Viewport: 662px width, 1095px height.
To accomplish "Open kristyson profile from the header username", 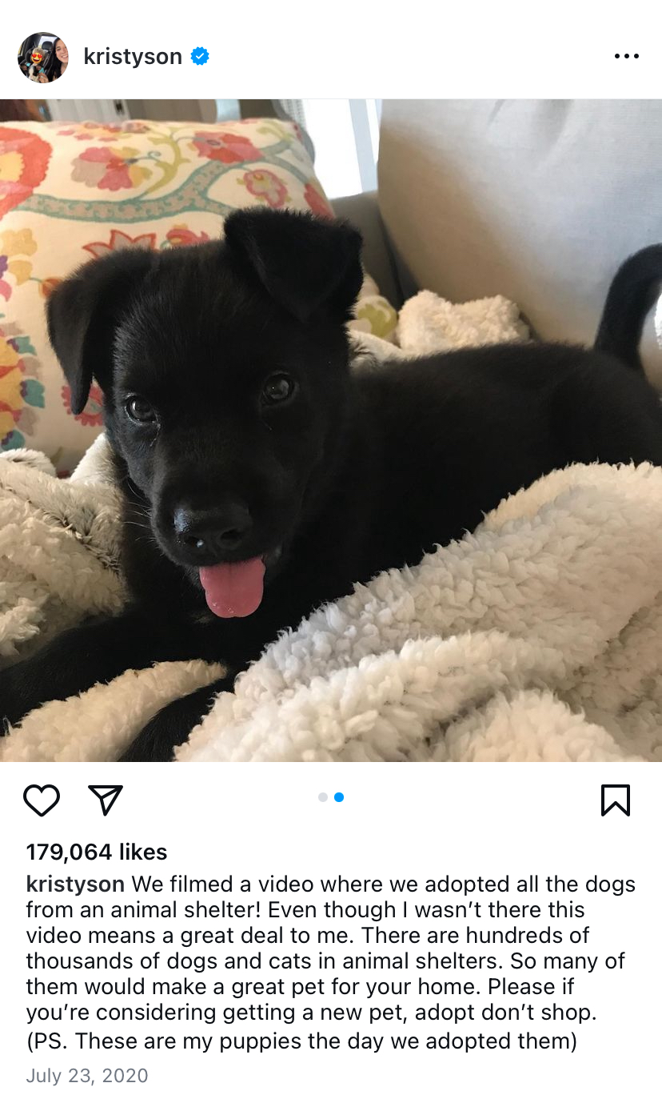I will [133, 57].
